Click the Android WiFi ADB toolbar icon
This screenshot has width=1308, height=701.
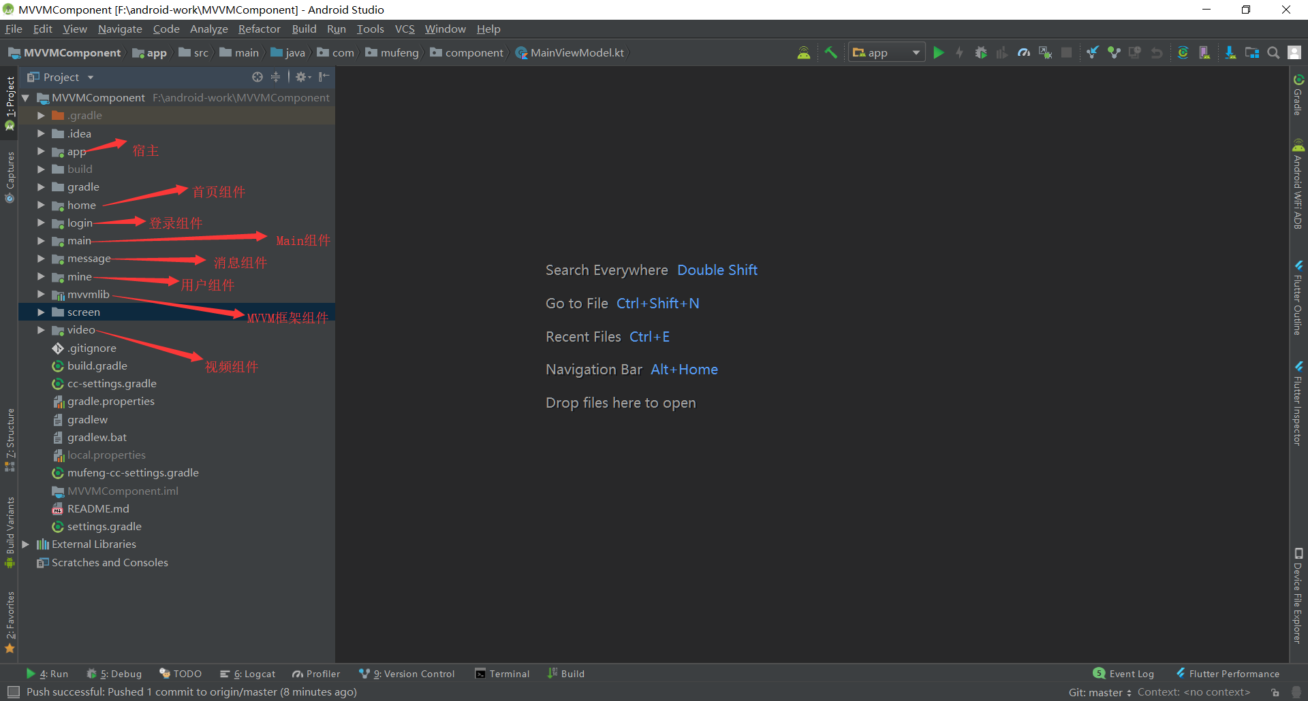(804, 52)
